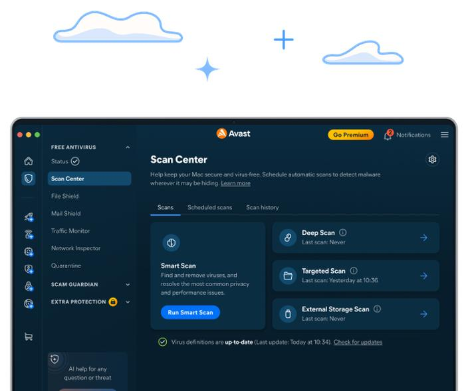The image size is (468, 391).
Task: Open Traffic Monitor in the sidebar
Action: tap(70, 230)
